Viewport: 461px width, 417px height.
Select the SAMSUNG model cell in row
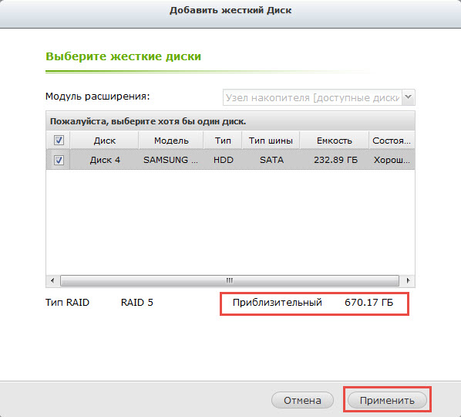(171, 160)
